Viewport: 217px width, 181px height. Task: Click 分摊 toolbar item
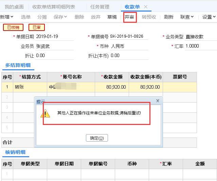[42, 17]
